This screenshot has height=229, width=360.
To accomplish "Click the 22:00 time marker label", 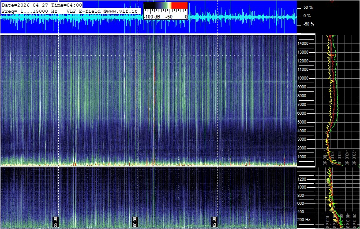I will coord(56,221).
